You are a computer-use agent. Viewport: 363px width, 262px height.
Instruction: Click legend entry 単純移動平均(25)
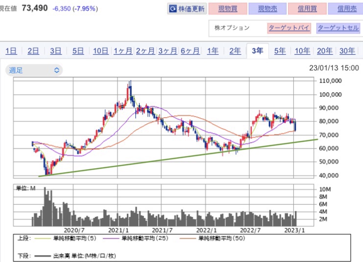[x=145, y=238]
